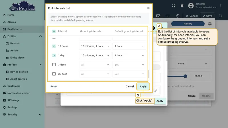Expand the Security section
The height and width of the screenshot is (128, 228).
(40, 115)
